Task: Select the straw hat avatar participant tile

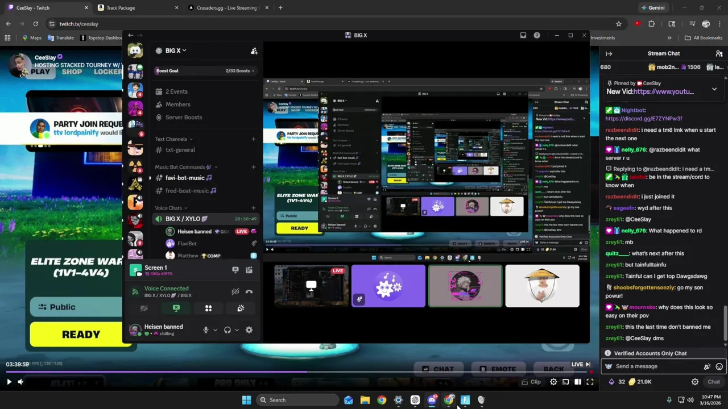Action: pyautogui.click(x=542, y=286)
